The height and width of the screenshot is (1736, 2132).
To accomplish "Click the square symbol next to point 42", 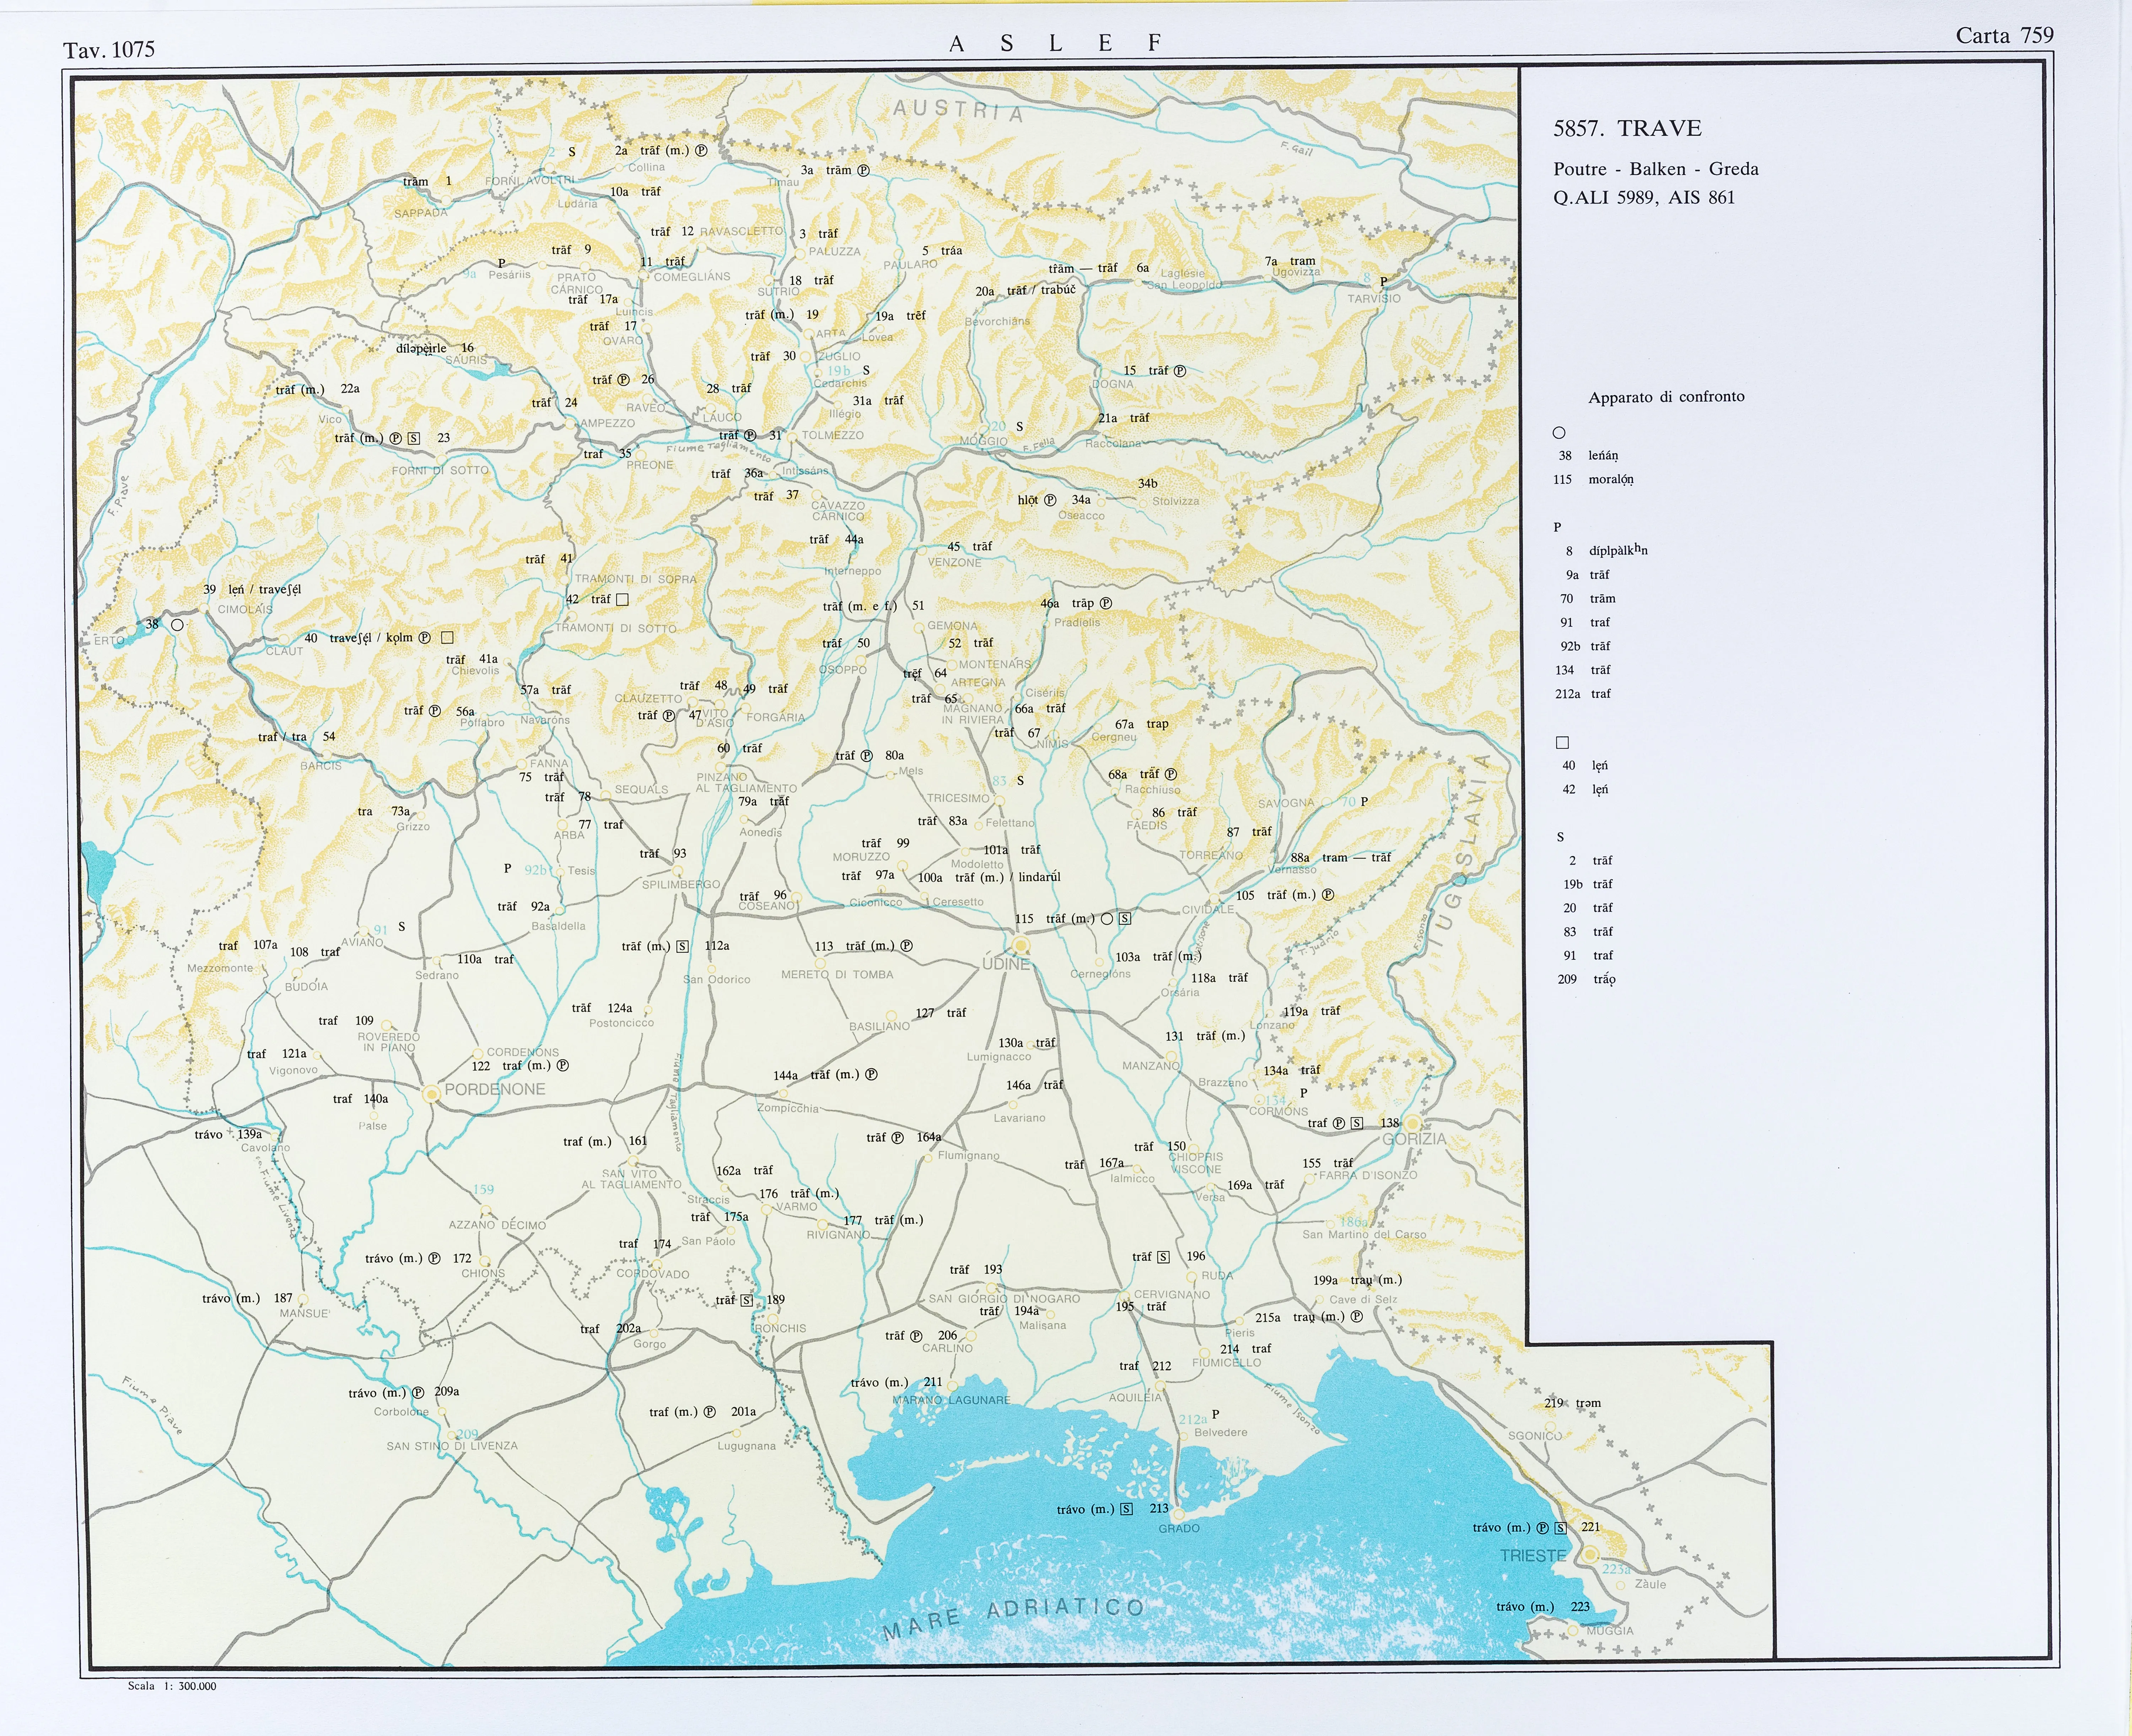I will [x=622, y=600].
